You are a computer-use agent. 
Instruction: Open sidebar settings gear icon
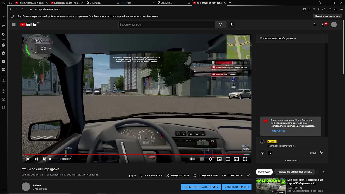coord(4,107)
